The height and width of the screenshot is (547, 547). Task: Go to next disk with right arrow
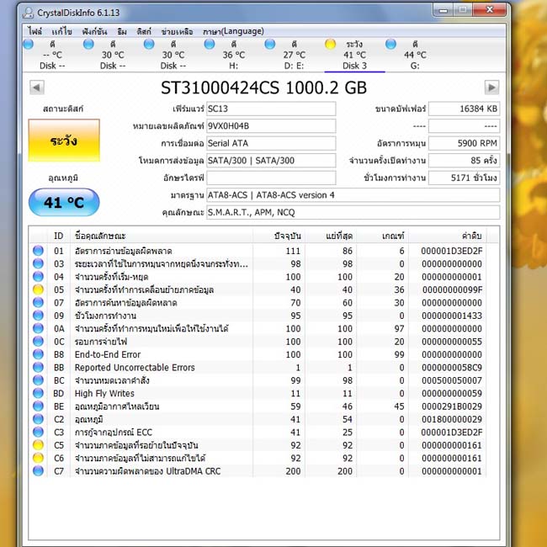click(491, 88)
